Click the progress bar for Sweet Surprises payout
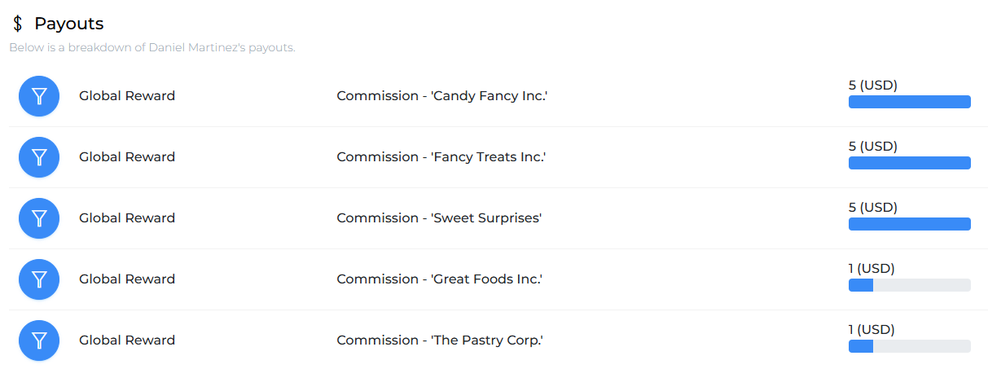The height and width of the screenshot is (369, 988). 910,224
